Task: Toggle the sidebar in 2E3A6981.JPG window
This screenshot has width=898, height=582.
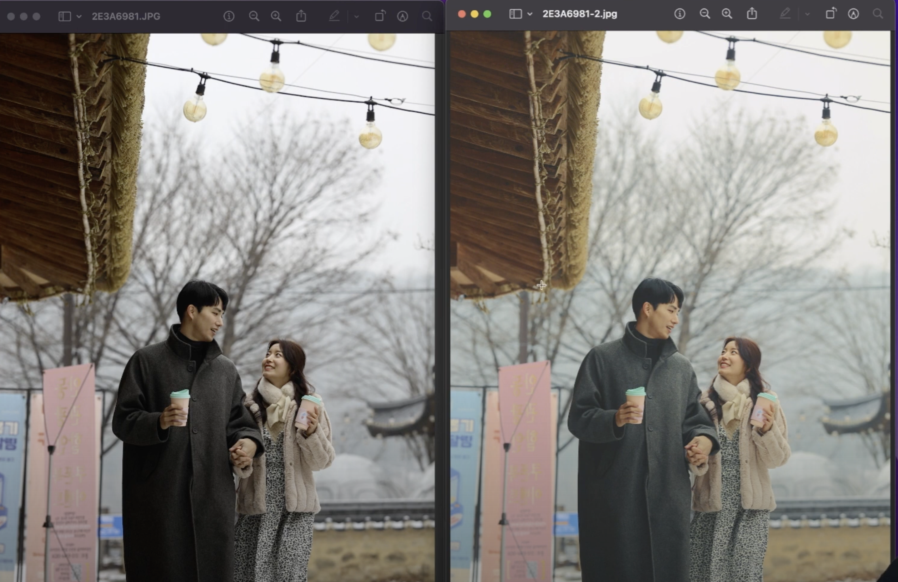Action: coord(64,17)
